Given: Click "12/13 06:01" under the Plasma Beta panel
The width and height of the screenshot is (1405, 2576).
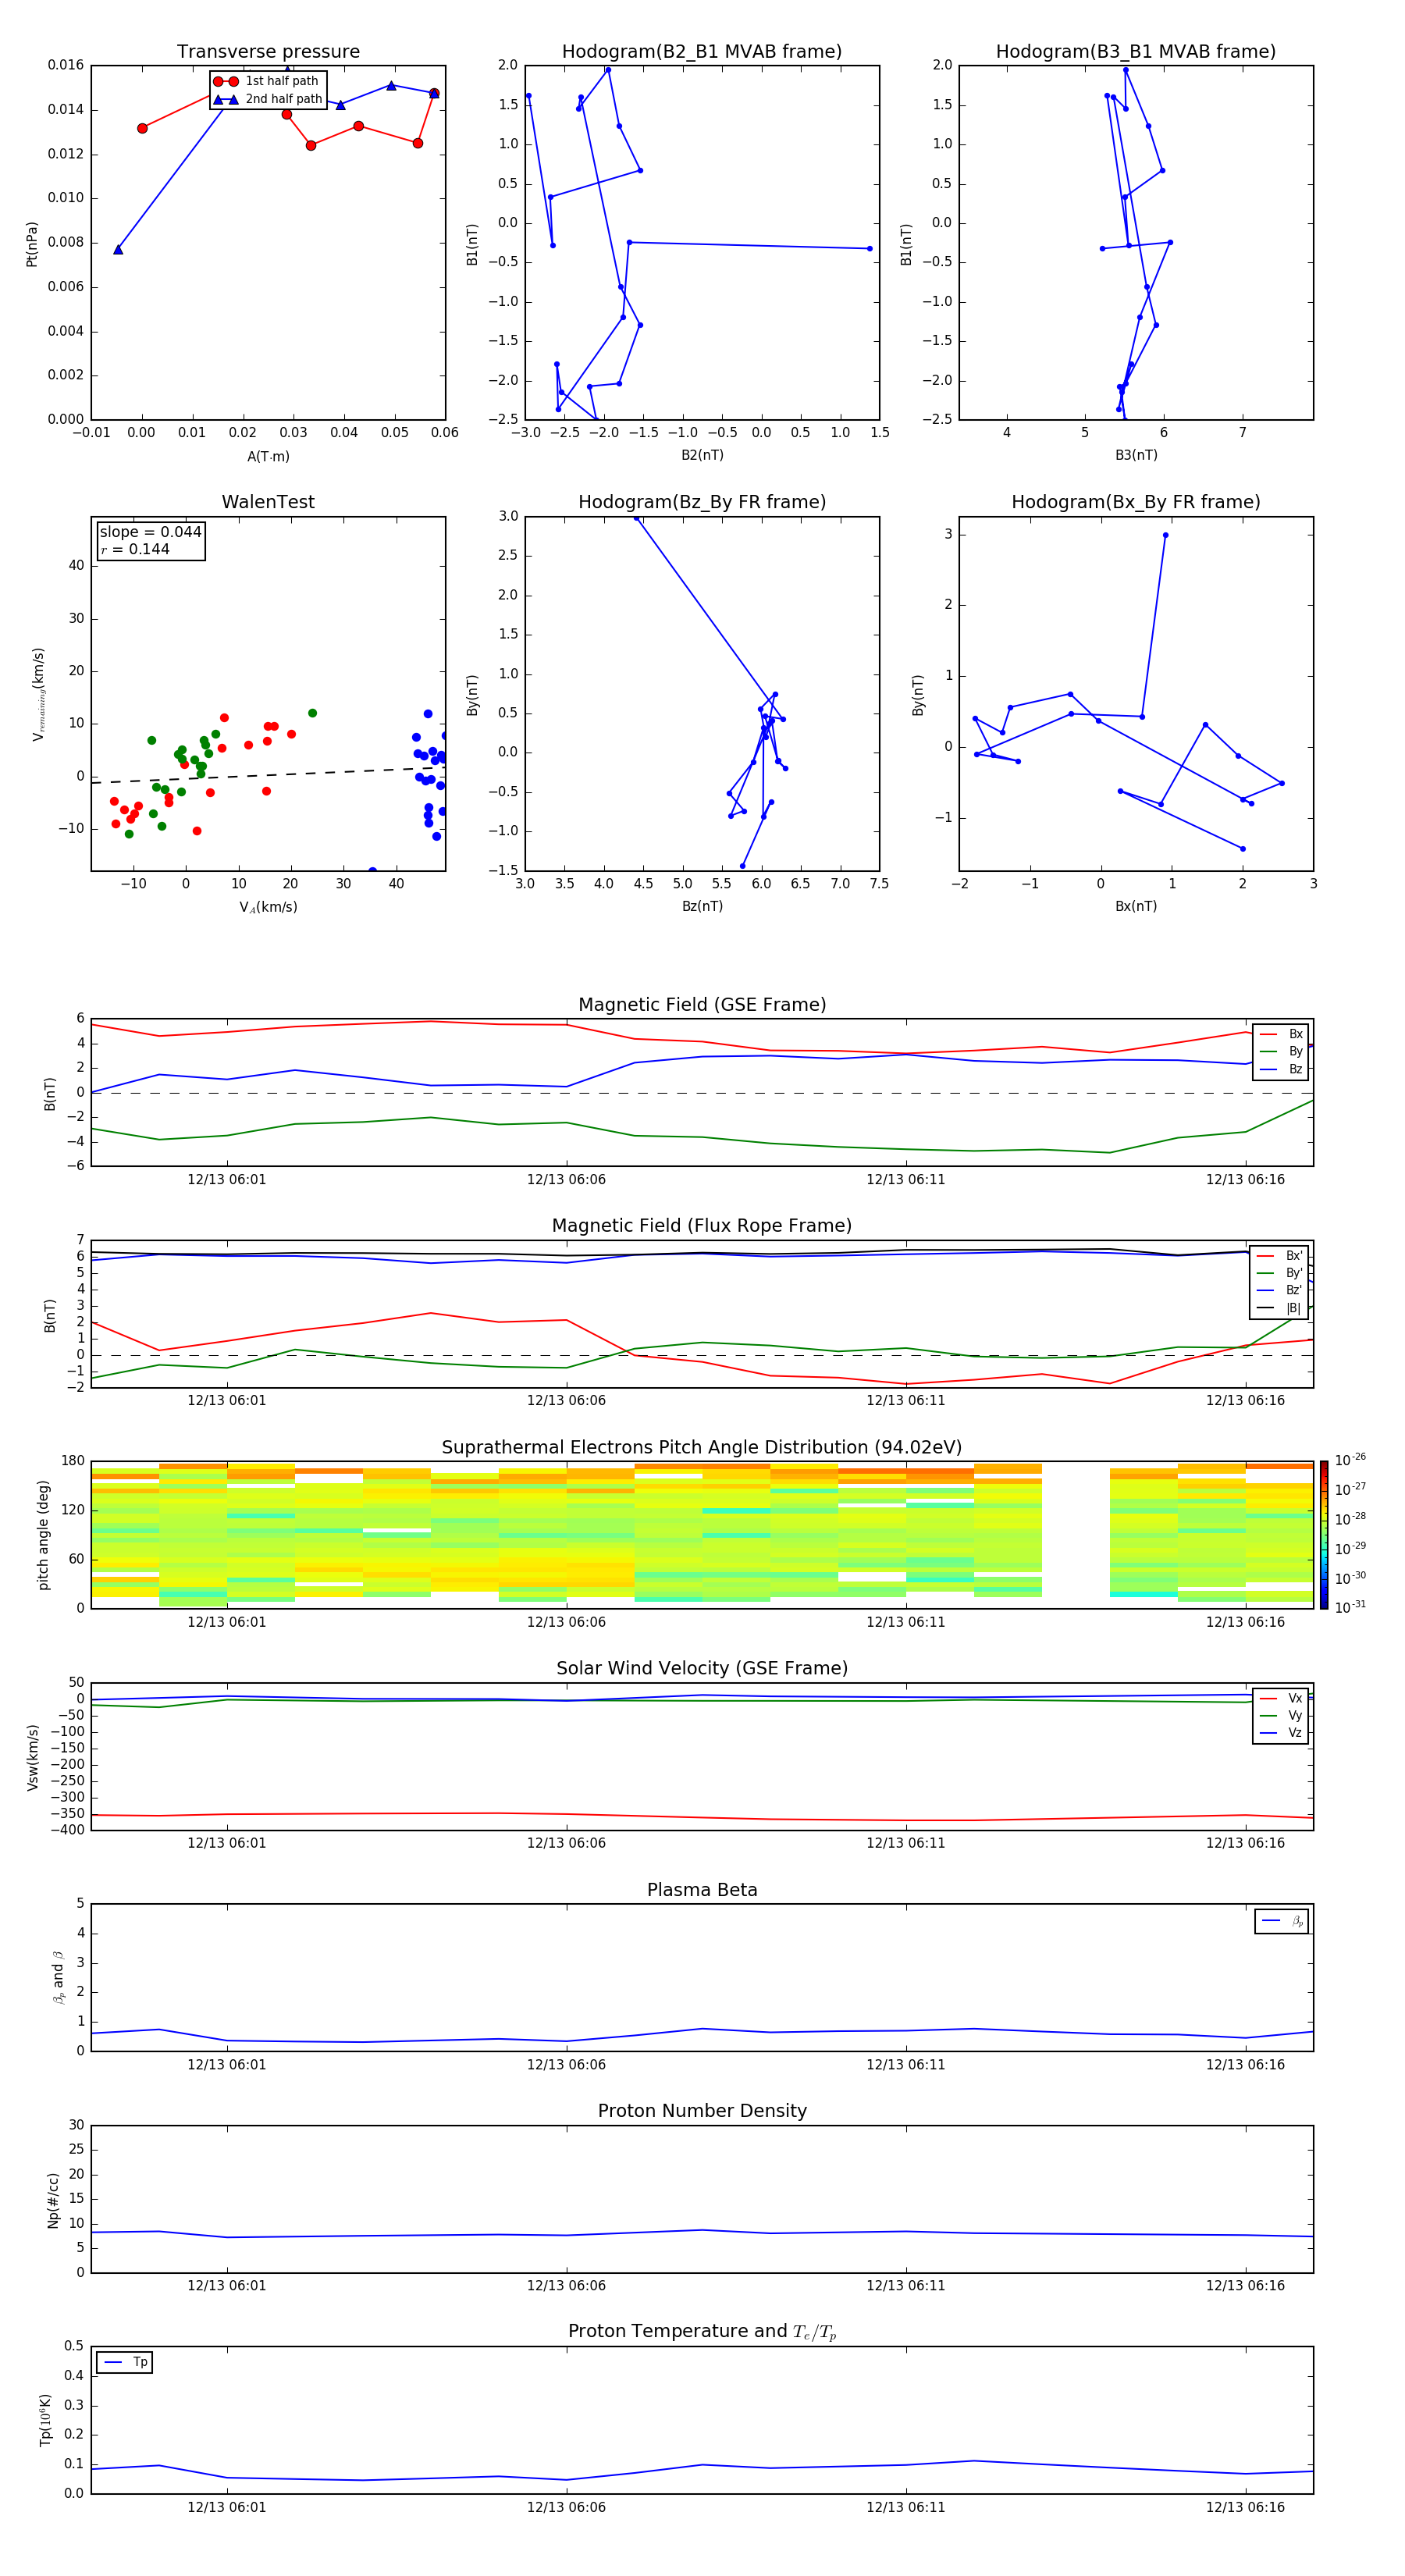Looking at the screenshot, I should click(x=227, y=2065).
